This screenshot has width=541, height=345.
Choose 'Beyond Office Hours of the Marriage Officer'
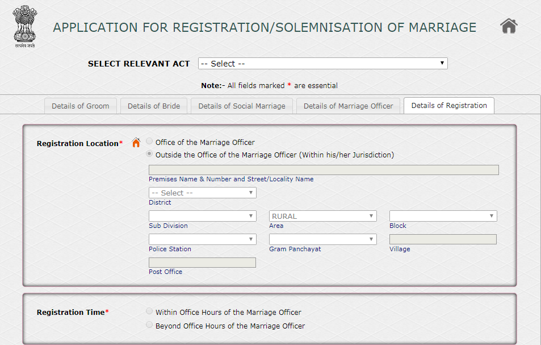tap(149, 325)
